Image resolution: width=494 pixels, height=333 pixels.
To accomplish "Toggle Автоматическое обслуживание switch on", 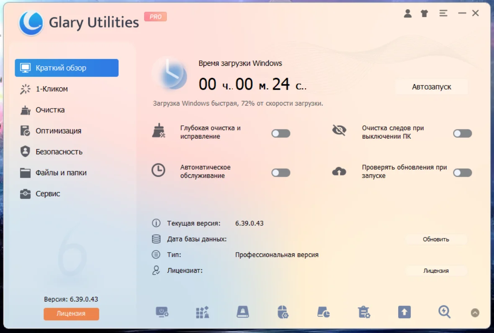I will pyautogui.click(x=280, y=173).
